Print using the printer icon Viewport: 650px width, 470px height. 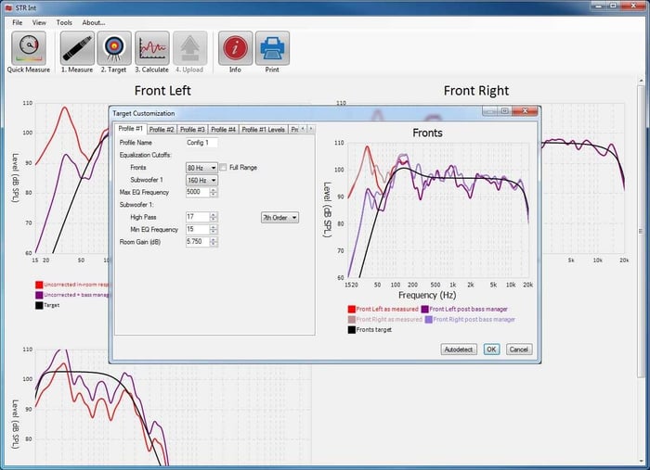tap(272, 47)
